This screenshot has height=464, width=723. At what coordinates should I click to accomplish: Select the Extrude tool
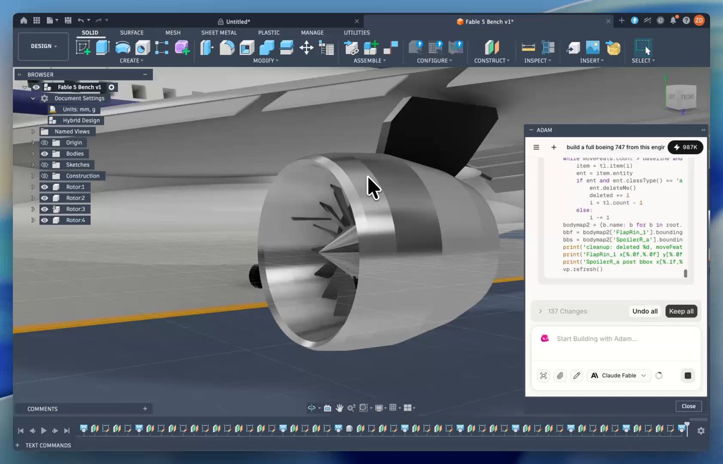102,48
